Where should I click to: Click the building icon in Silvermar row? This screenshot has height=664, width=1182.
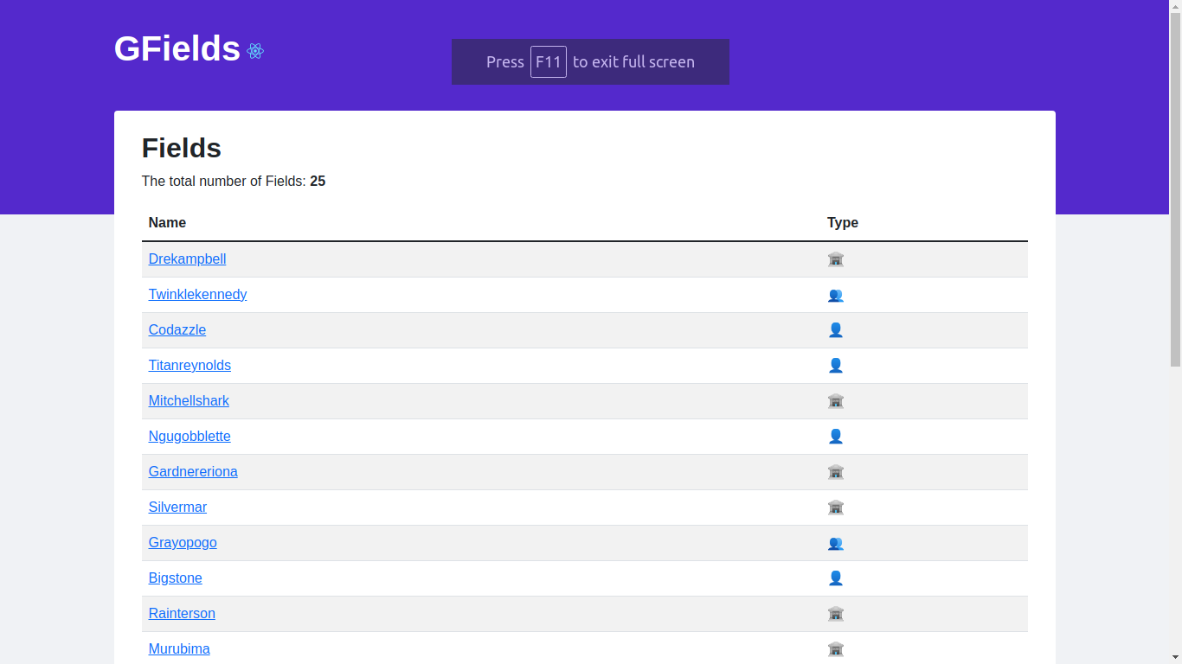coord(835,508)
